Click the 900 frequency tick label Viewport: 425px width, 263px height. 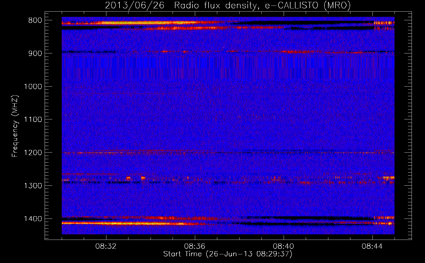pos(35,53)
